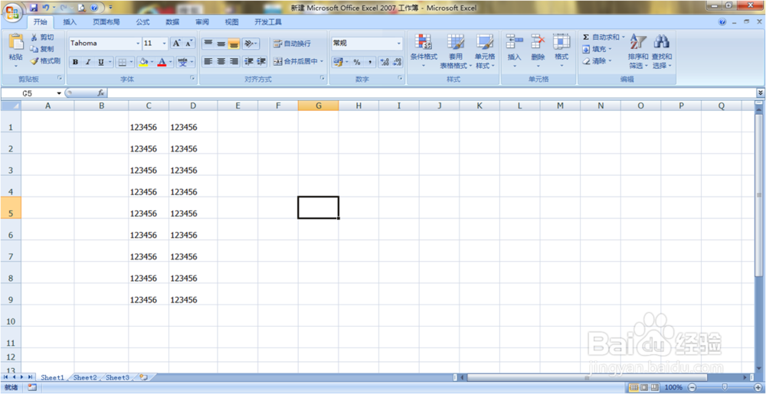This screenshot has width=766, height=394.
Task: Open font color dropdown arrow
Action: (x=171, y=62)
